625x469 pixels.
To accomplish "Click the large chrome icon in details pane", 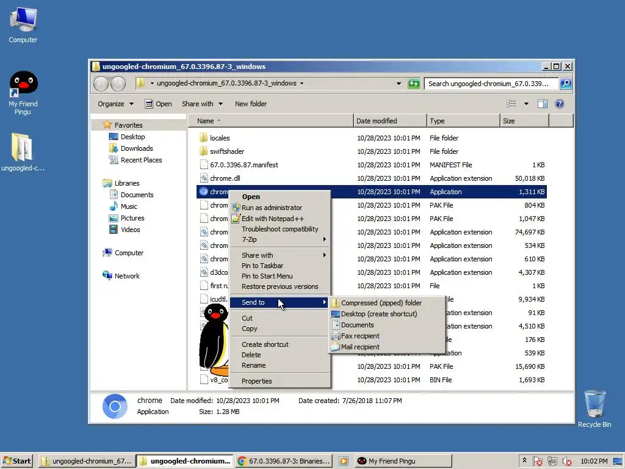I will [x=115, y=406].
